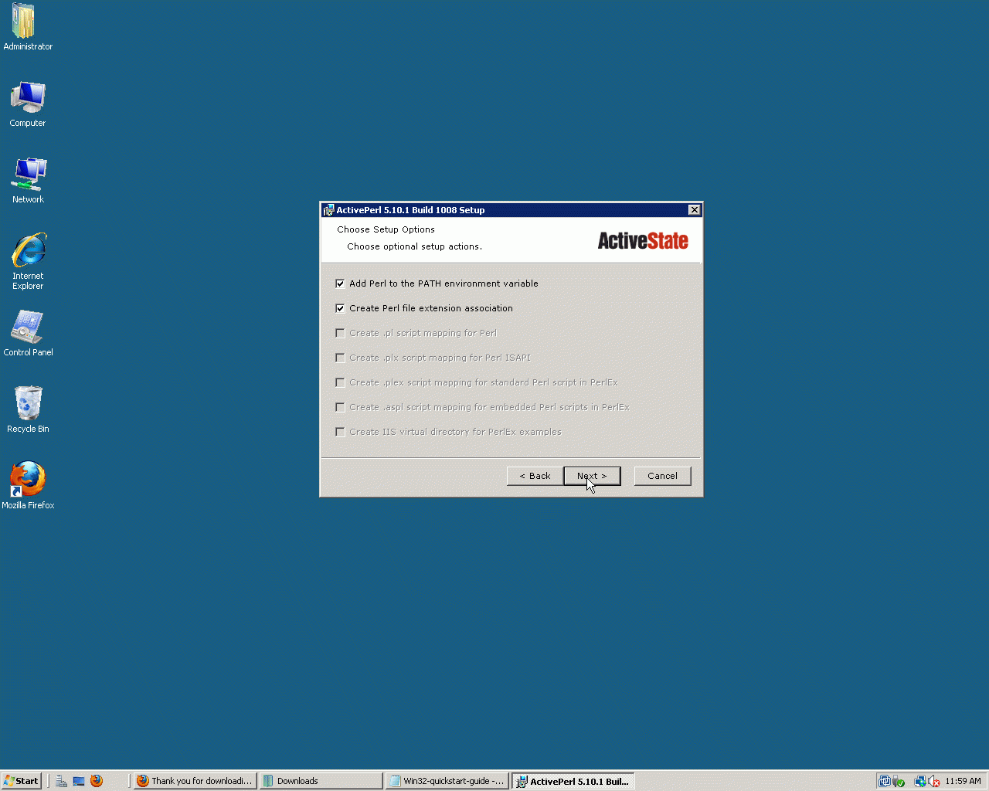Click the Show Desktop Quick Launch icon
The height and width of the screenshot is (791, 989).
click(x=79, y=781)
